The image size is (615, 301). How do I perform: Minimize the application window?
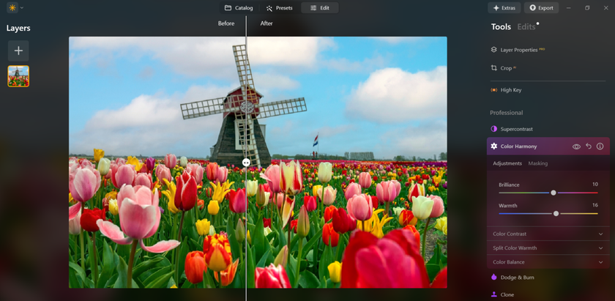coord(569,8)
